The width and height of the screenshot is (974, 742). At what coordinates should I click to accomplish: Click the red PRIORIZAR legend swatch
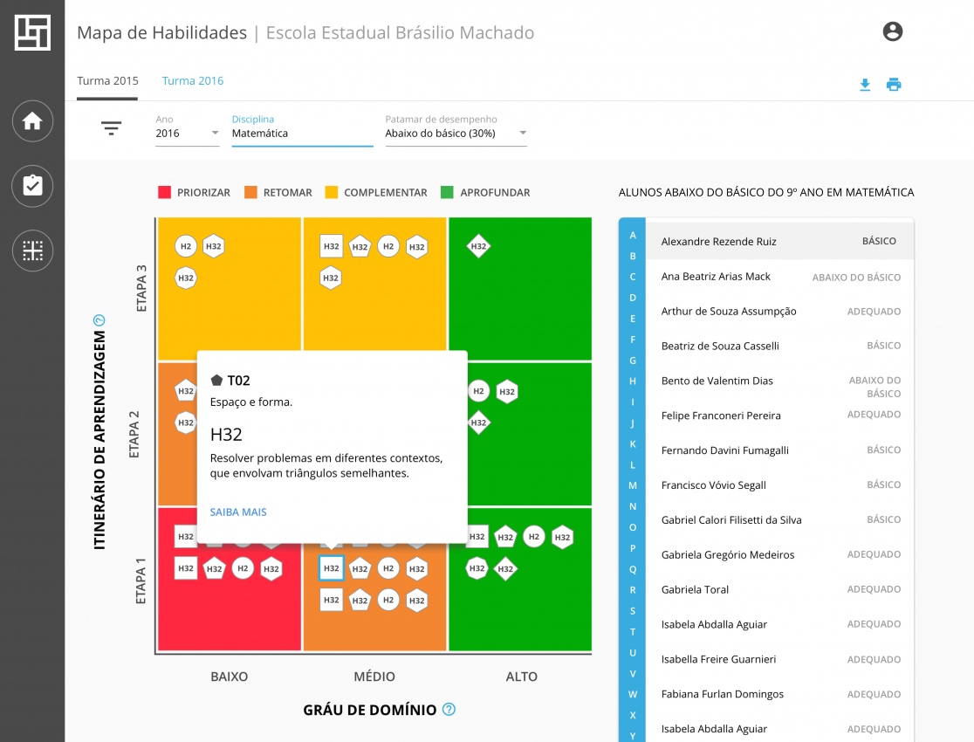click(x=164, y=192)
